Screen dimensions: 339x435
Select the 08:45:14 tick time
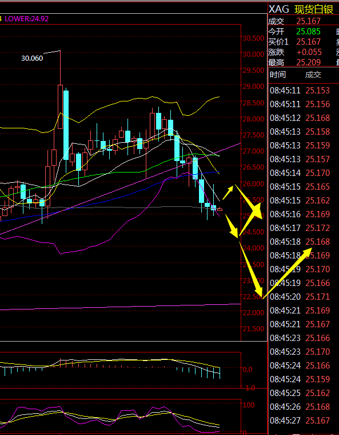[285, 173]
